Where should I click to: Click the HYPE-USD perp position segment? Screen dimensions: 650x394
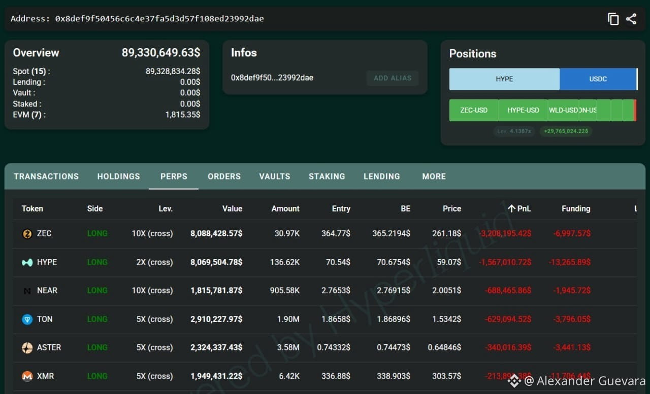tap(523, 110)
